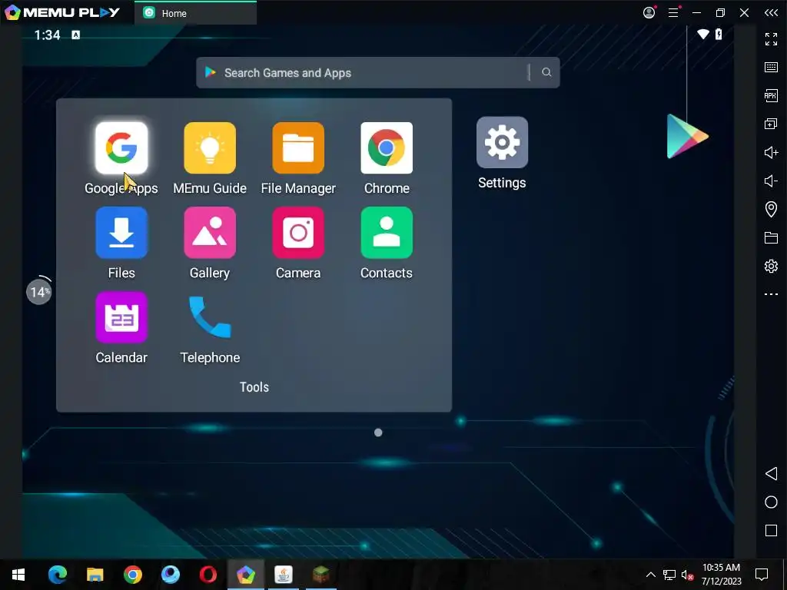Install an APK via sidebar icon
The height and width of the screenshot is (590, 787).
[771, 95]
